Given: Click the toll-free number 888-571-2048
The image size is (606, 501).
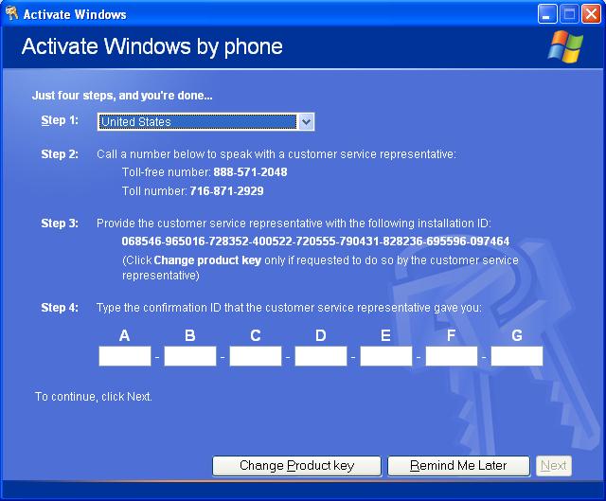Looking at the screenshot, I should (x=250, y=172).
